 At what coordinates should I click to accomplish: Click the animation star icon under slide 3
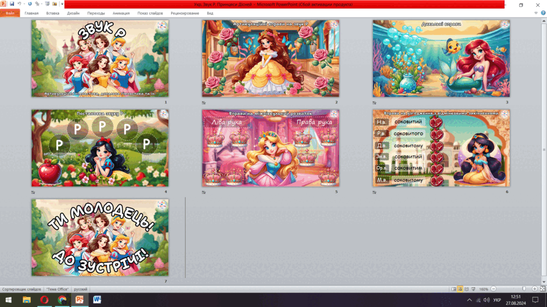click(x=374, y=103)
